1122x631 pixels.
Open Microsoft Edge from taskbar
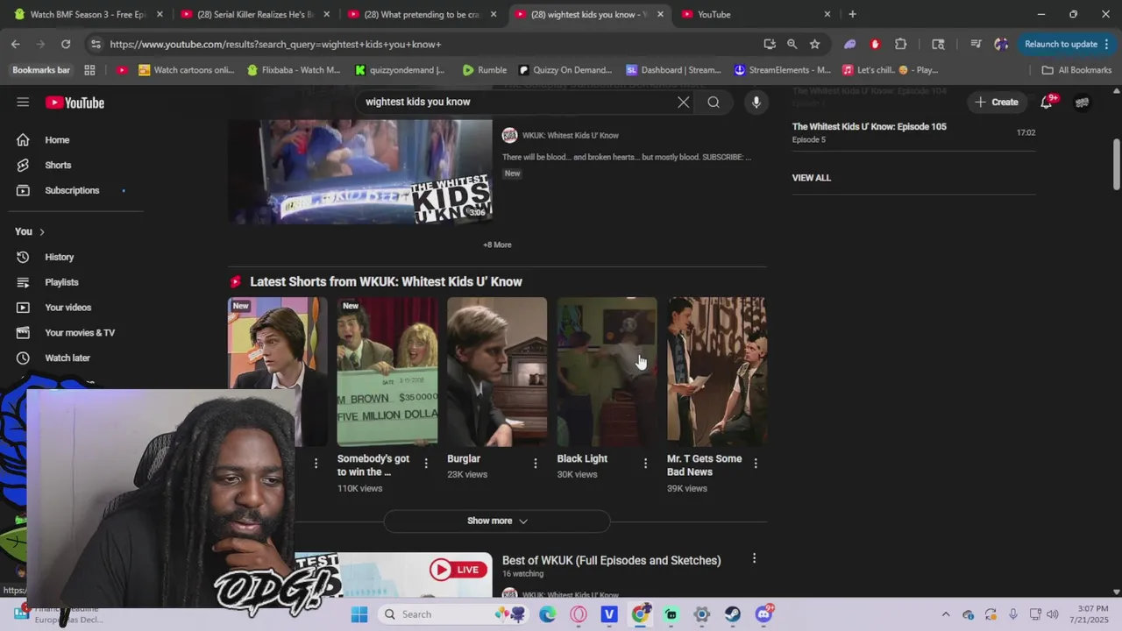[548, 614]
